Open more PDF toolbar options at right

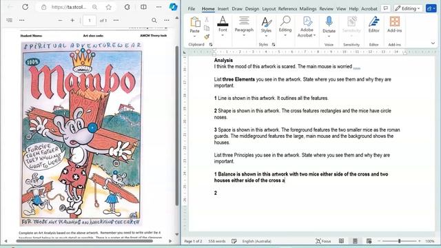167,20
